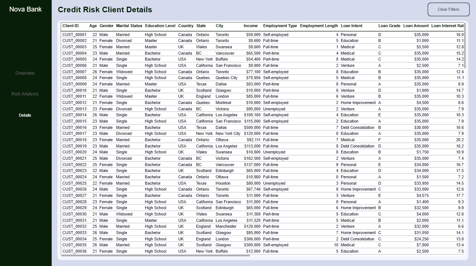Viewport: 476px width, 266px height.
Task: Open the Overview page
Action: click(25, 73)
